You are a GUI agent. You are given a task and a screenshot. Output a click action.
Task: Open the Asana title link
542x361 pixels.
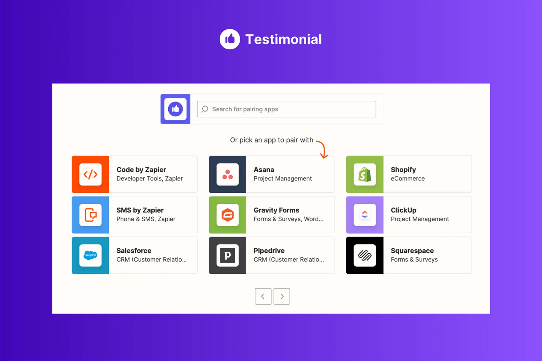264,170
